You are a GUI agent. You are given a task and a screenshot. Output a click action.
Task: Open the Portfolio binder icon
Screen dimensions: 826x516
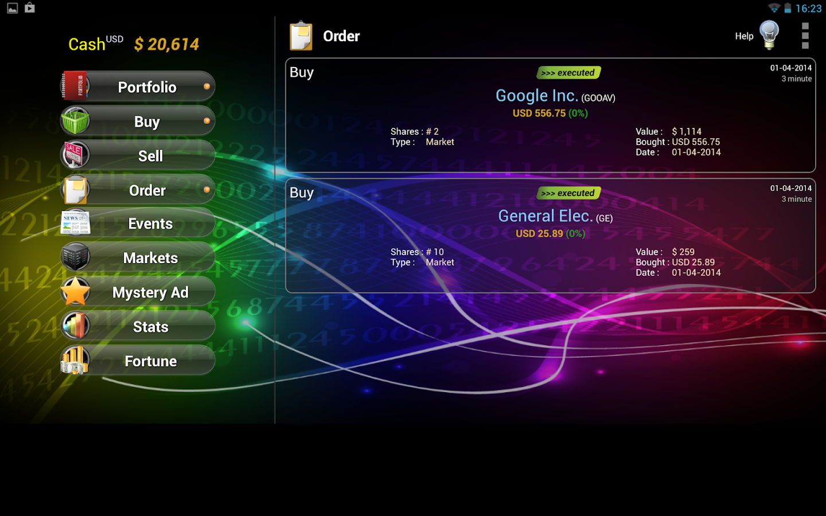[75, 86]
